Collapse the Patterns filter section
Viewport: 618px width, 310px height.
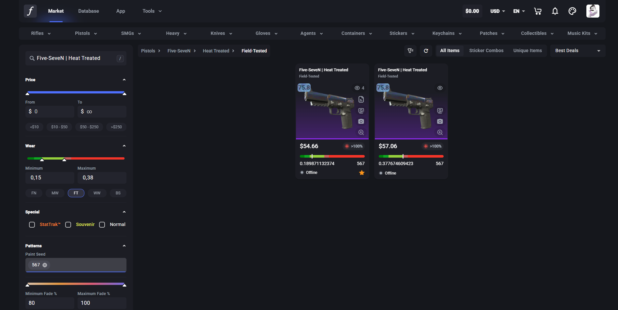(x=124, y=246)
